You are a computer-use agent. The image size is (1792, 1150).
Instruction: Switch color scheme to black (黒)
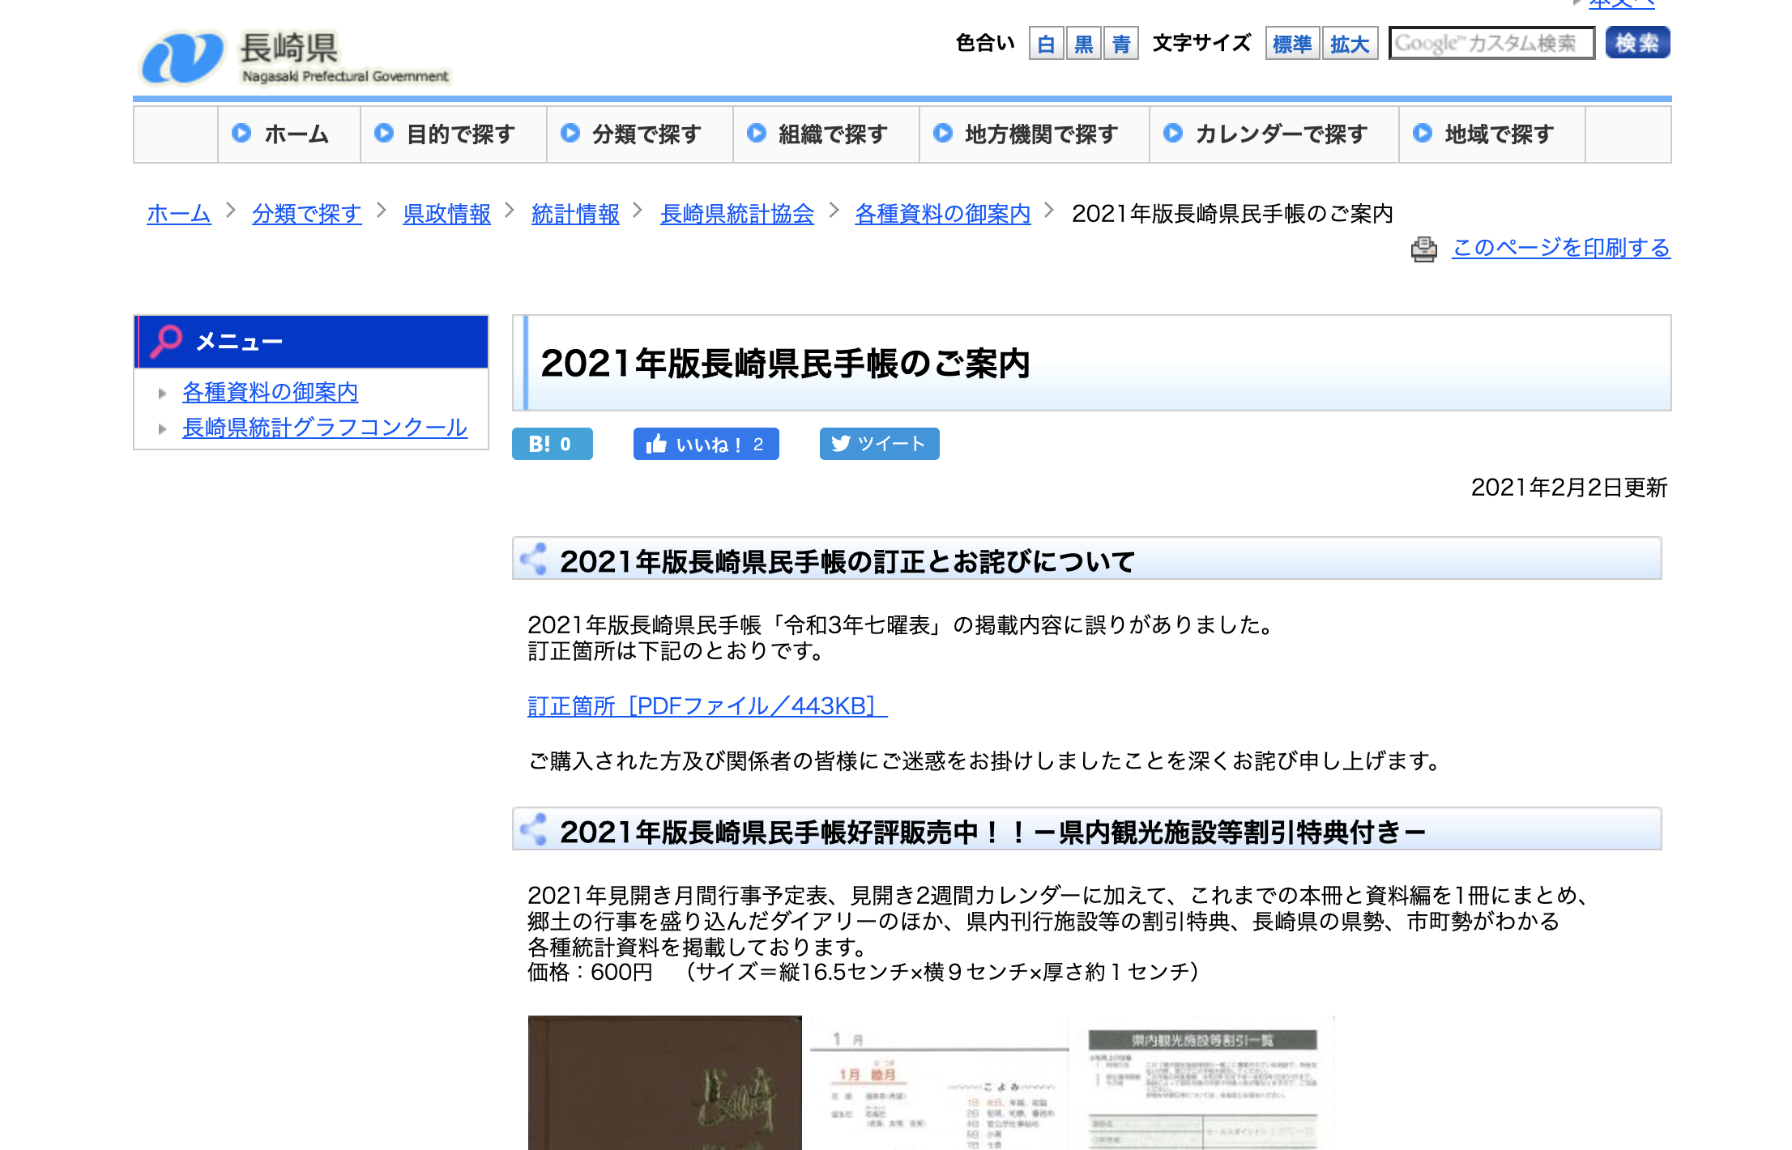point(1083,44)
